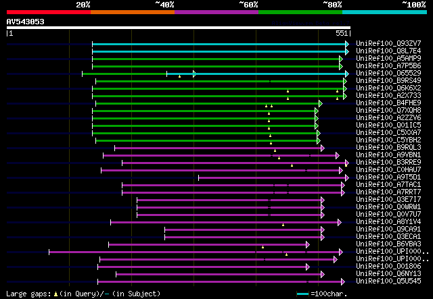This screenshot has width=433, height=299.
Task: Open hit UniRef100_Q01806
Action: pos(388,267)
